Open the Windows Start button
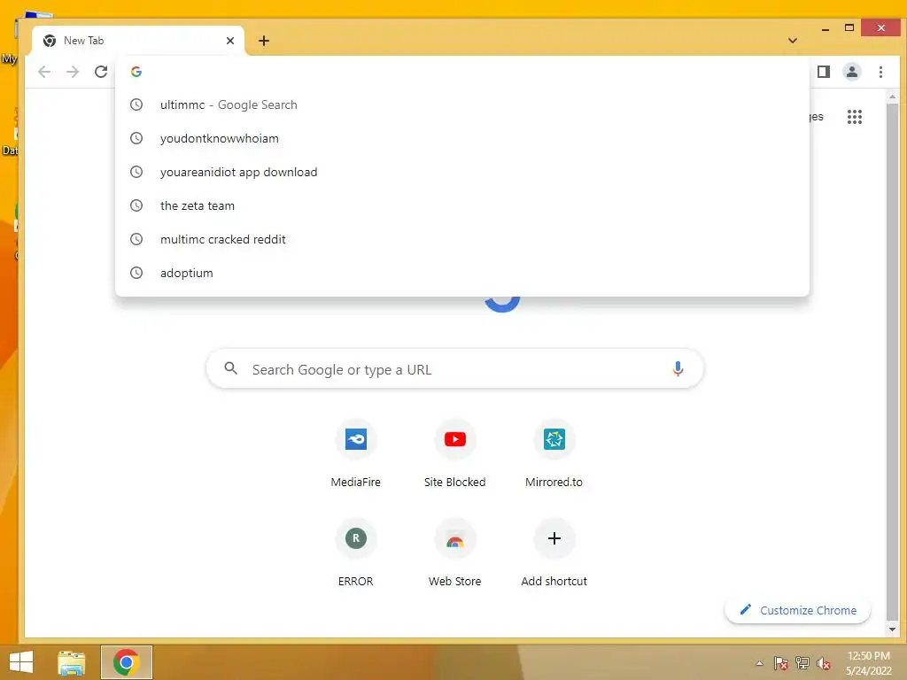 pyautogui.click(x=21, y=662)
